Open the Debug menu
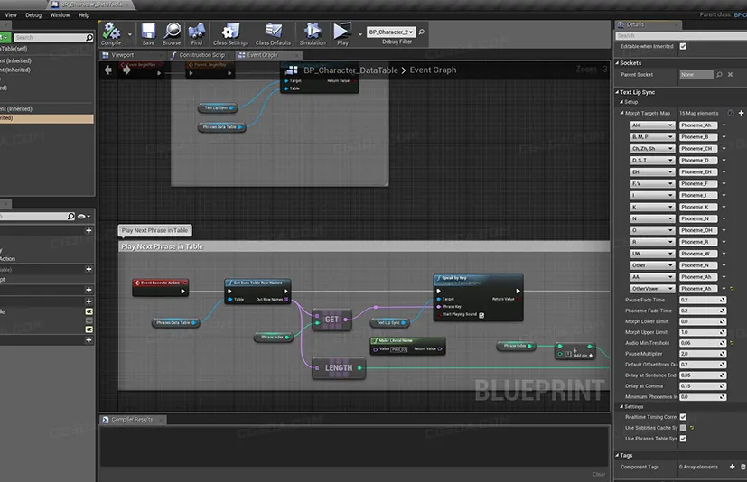Image resolution: width=747 pixels, height=482 pixels. tap(33, 14)
